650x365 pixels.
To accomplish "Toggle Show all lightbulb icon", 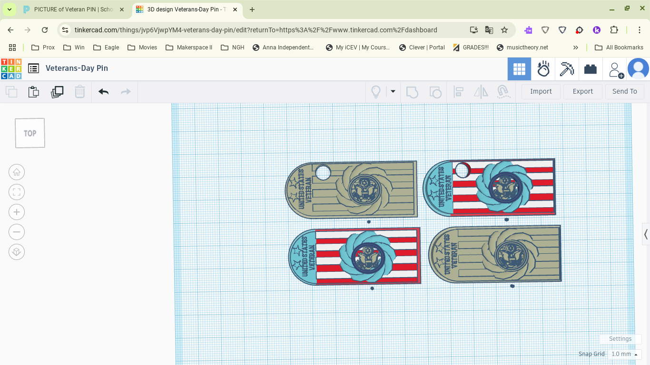I will (376, 92).
